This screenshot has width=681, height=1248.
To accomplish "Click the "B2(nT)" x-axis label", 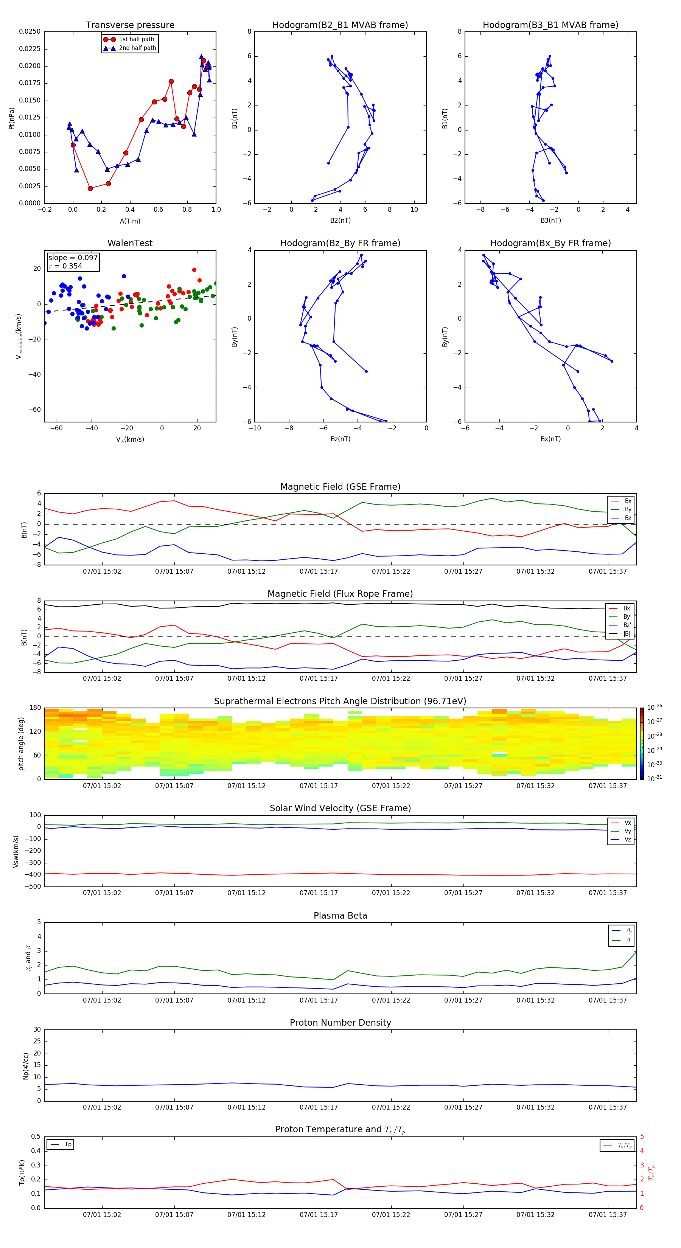I will coord(340,221).
